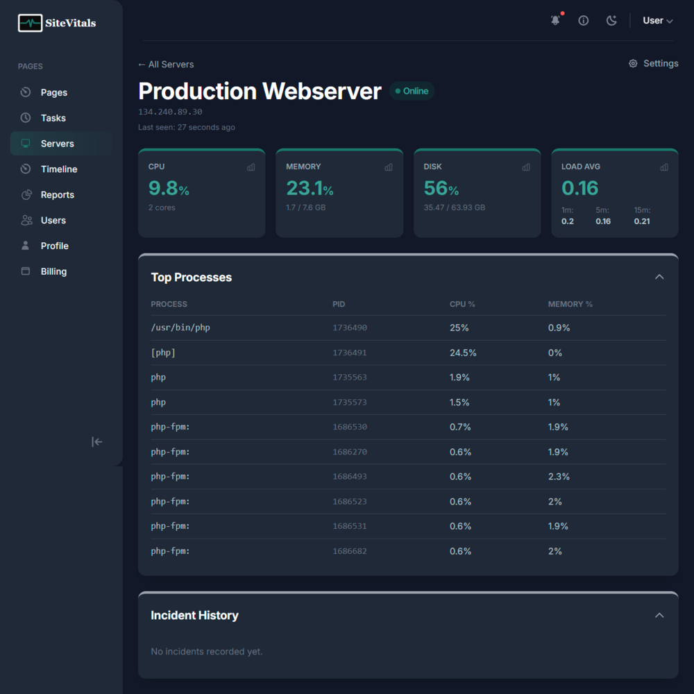This screenshot has width=694, height=694.
Task: Collapse the sidebar using the arrow toggle
Action: coord(96,441)
